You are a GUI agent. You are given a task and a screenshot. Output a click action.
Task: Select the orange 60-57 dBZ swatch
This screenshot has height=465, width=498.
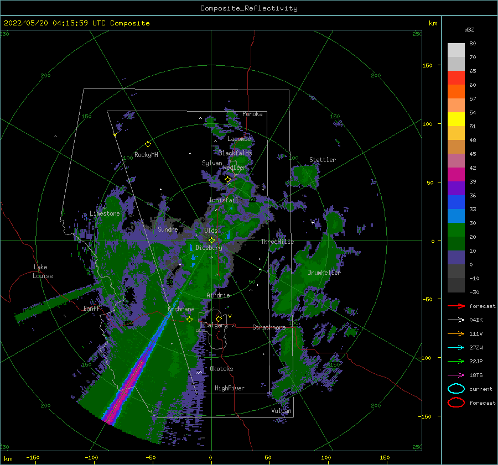click(x=456, y=91)
